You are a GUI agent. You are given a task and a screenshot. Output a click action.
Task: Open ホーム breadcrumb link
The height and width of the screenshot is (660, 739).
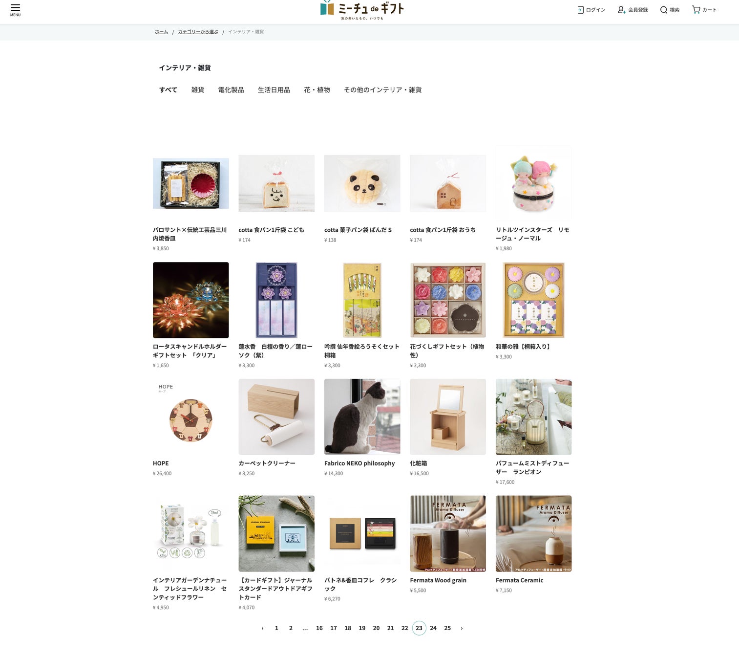(162, 32)
